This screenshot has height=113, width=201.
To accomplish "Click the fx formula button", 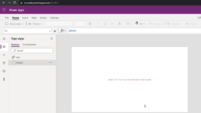I will (x=63, y=31).
